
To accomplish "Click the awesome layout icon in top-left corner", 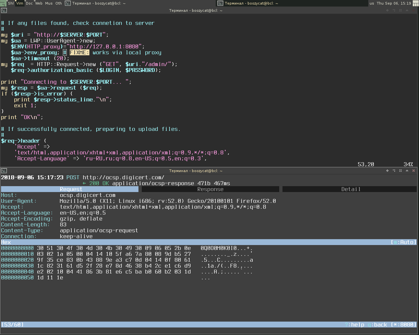I will tap(3, 3).
